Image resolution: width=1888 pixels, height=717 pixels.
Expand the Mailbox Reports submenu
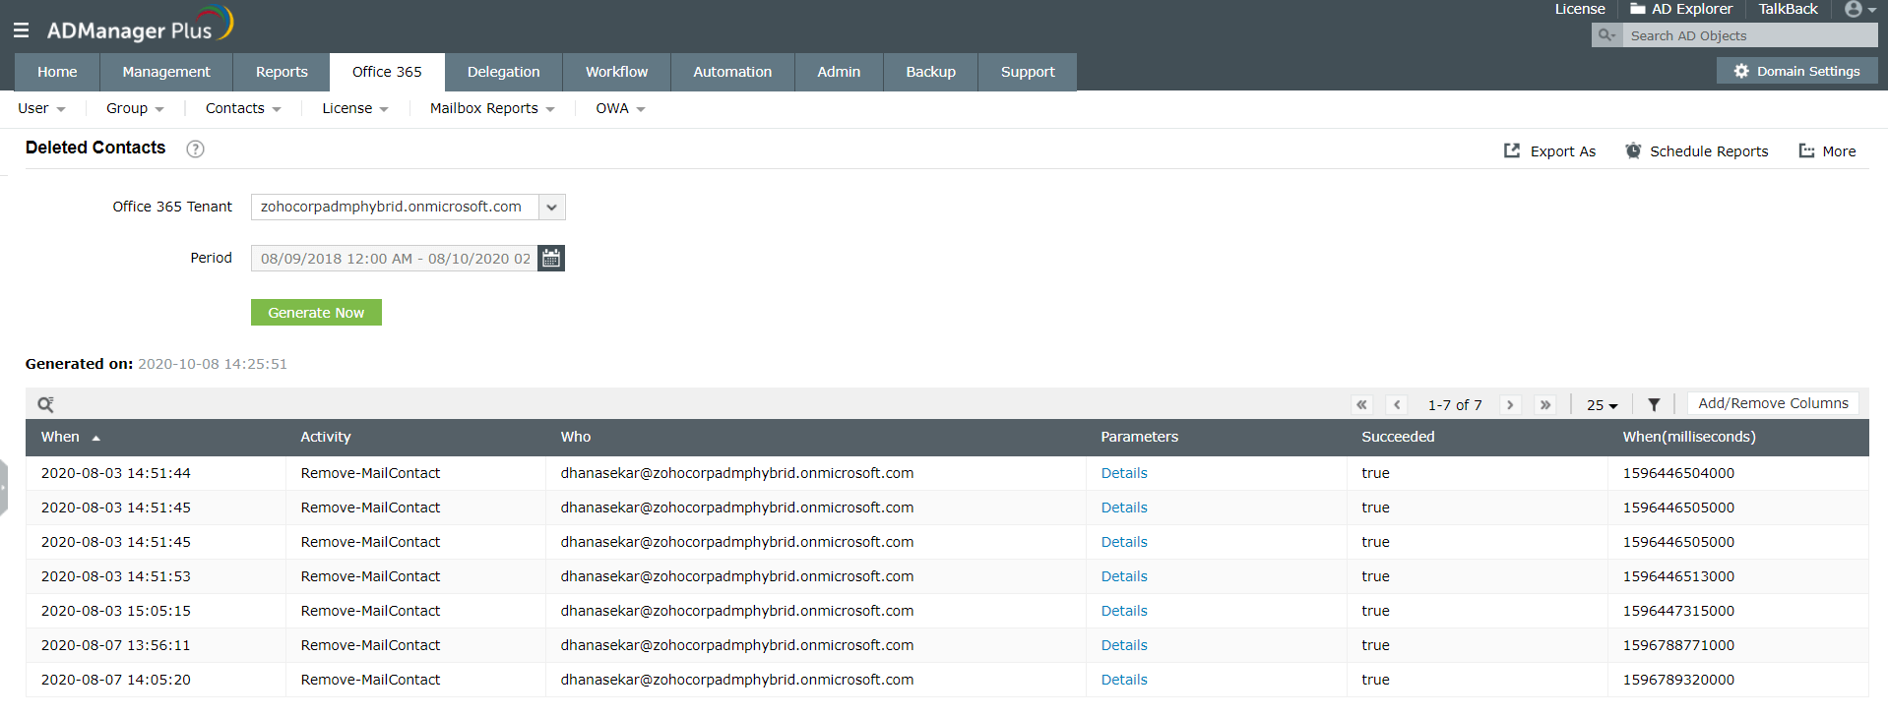coord(492,108)
